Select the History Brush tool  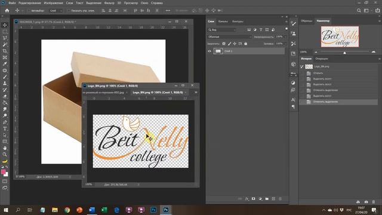(x=5, y=90)
